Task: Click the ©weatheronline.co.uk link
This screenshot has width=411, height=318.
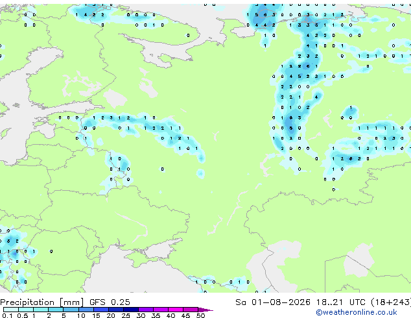Action: tap(357, 312)
